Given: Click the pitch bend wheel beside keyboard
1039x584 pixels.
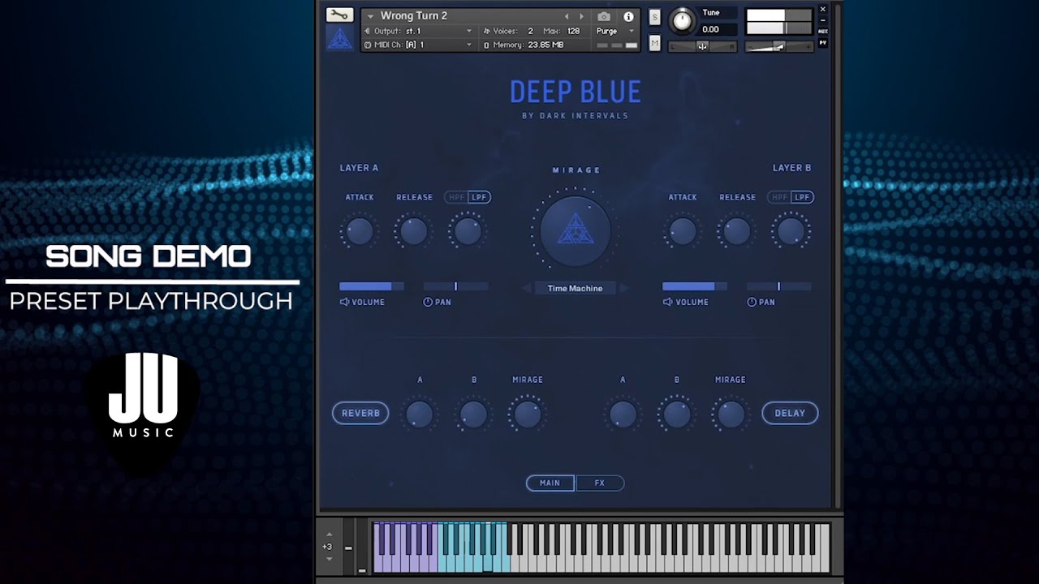Looking at the screenshot, I should pyautogui.click(x=349, y=547).
